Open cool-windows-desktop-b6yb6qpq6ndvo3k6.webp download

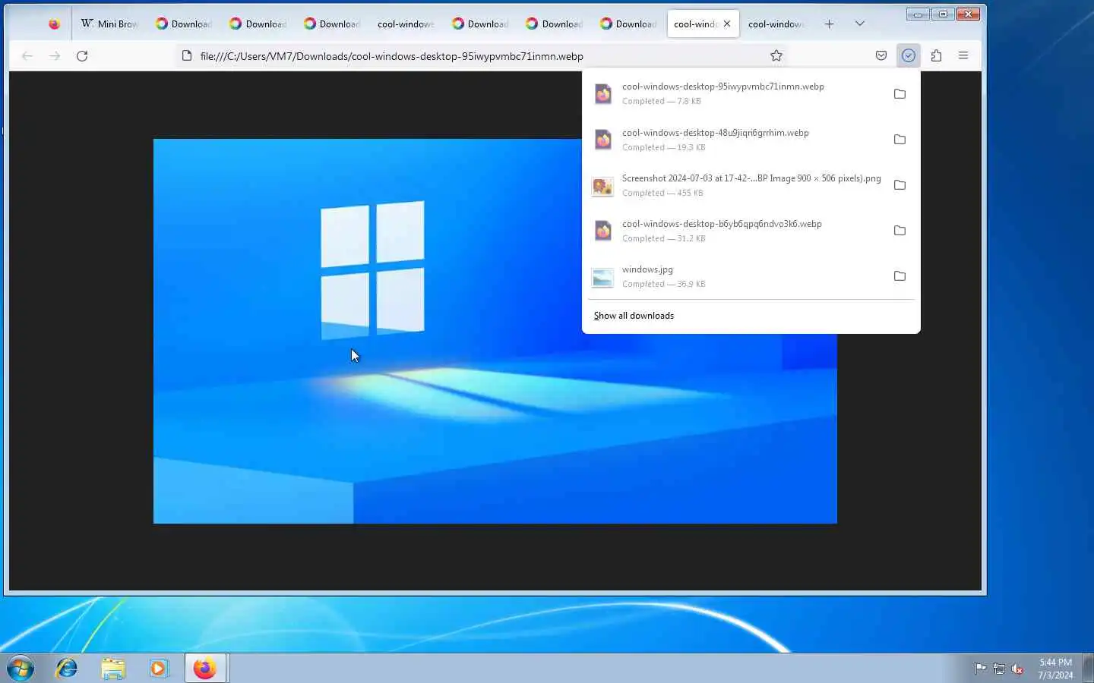click(735, 231)
